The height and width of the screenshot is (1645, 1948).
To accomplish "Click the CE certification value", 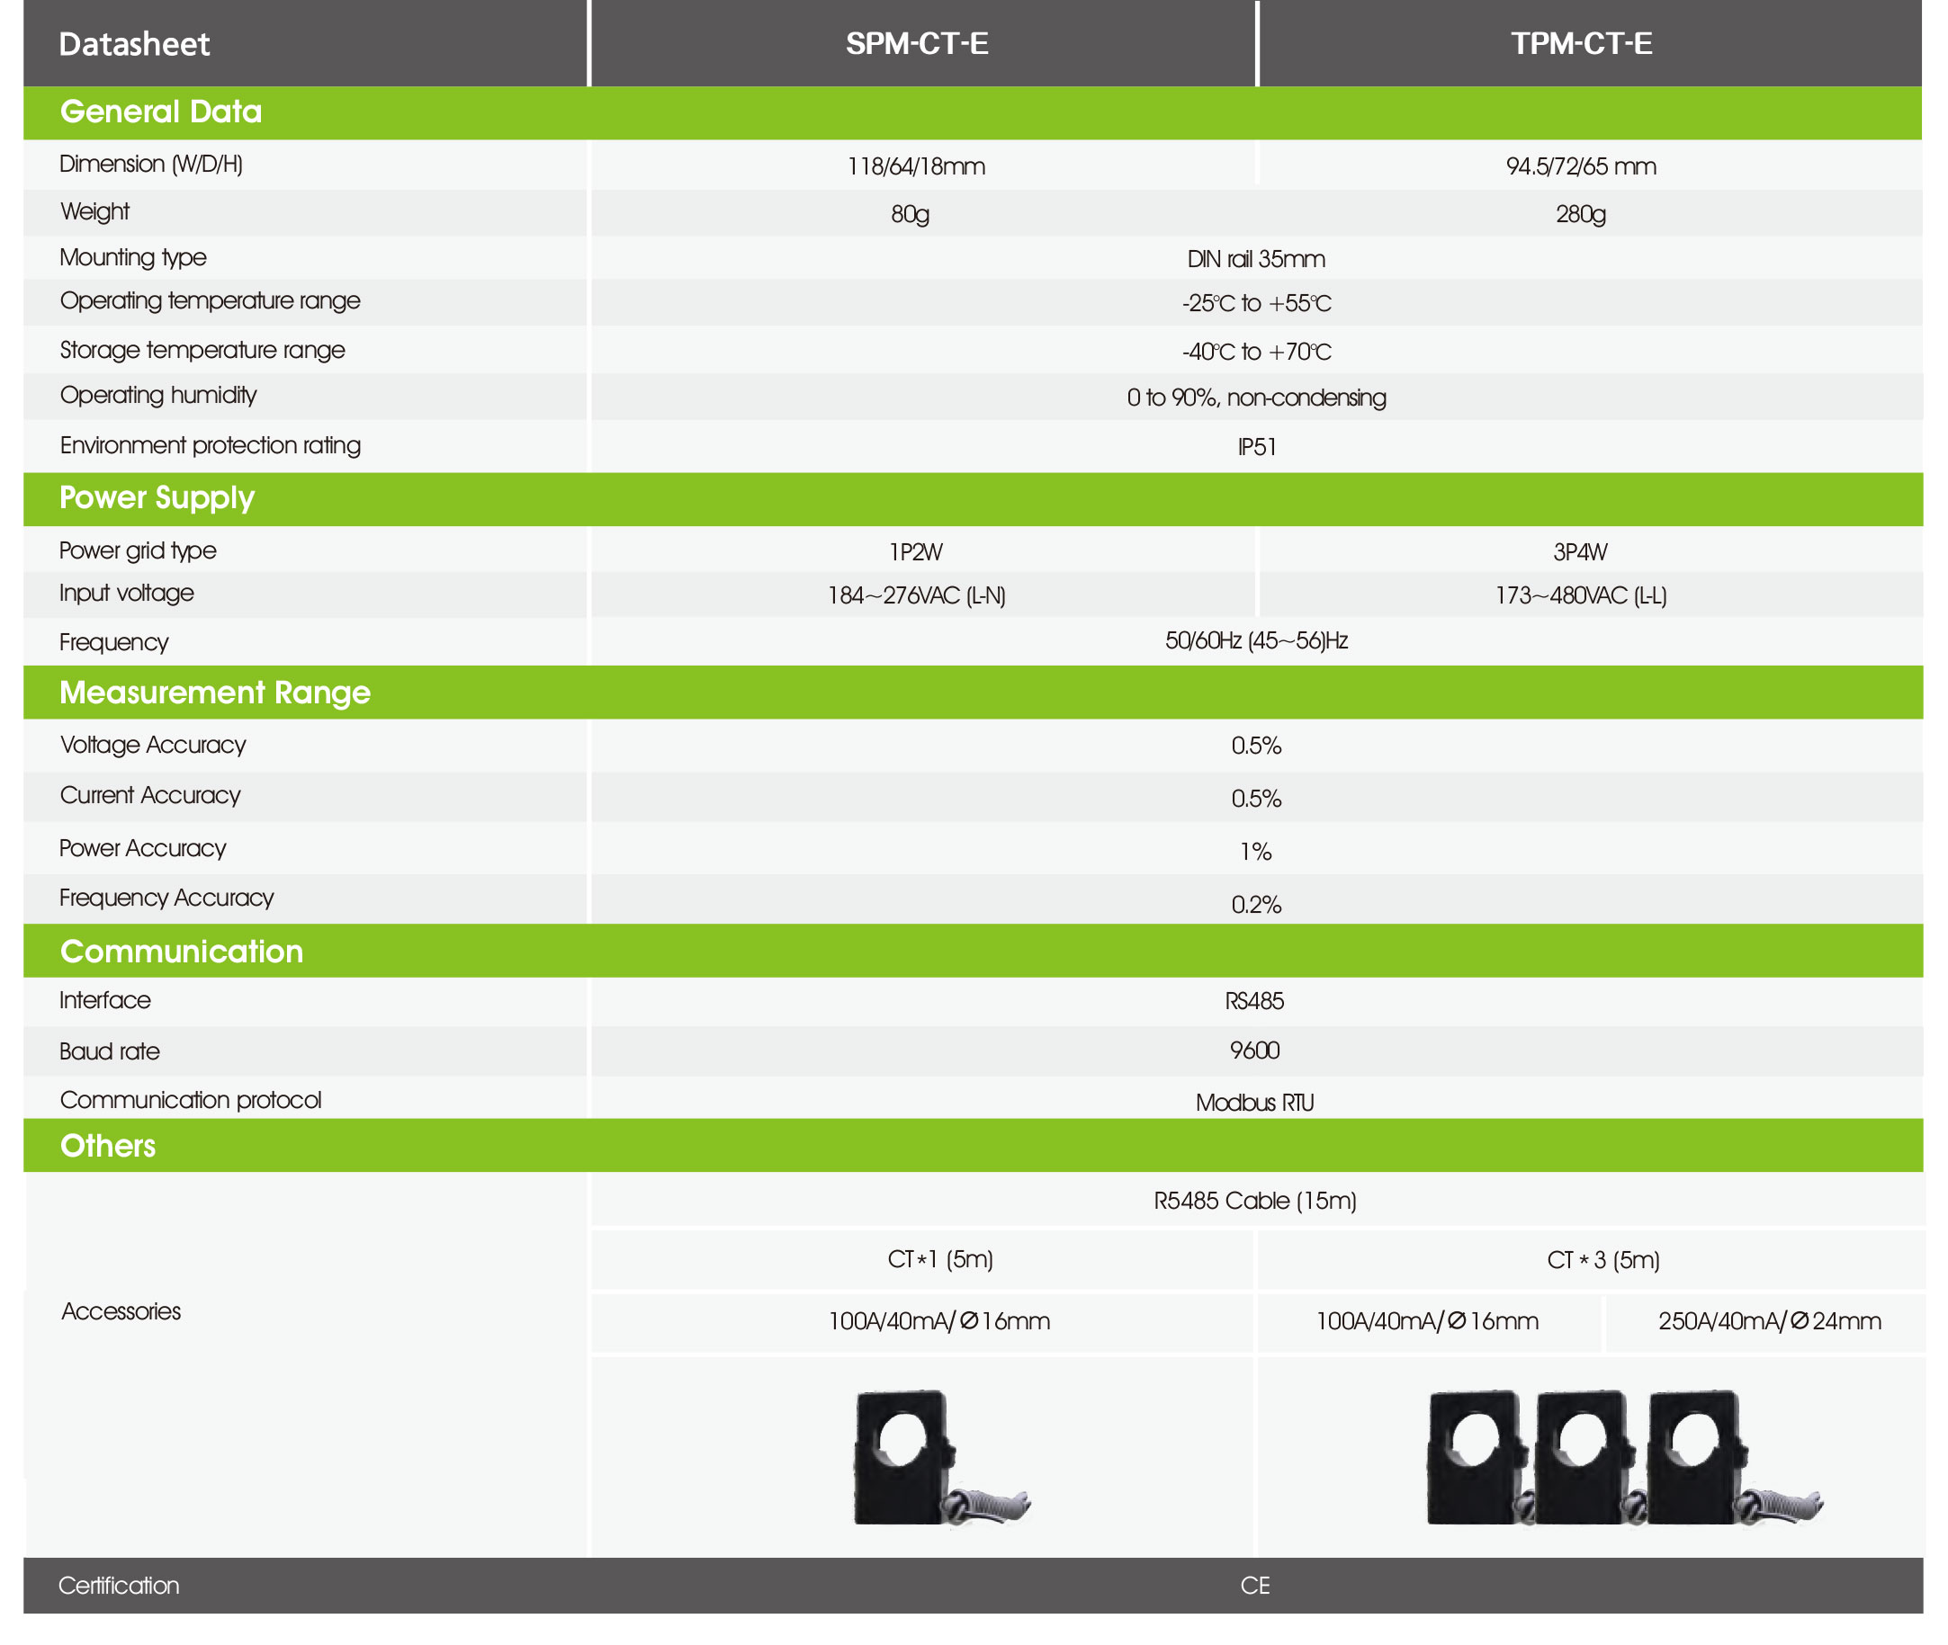I will coord(1256,1586).
